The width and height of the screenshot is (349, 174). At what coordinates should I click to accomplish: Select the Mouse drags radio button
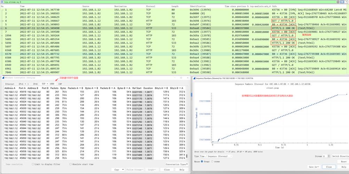pos(202,161)
